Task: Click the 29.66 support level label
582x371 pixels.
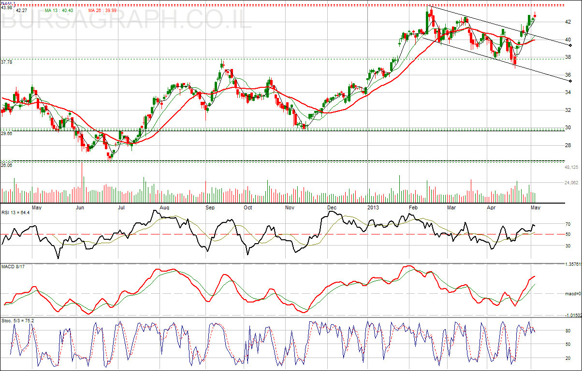Action: (7, 133)
